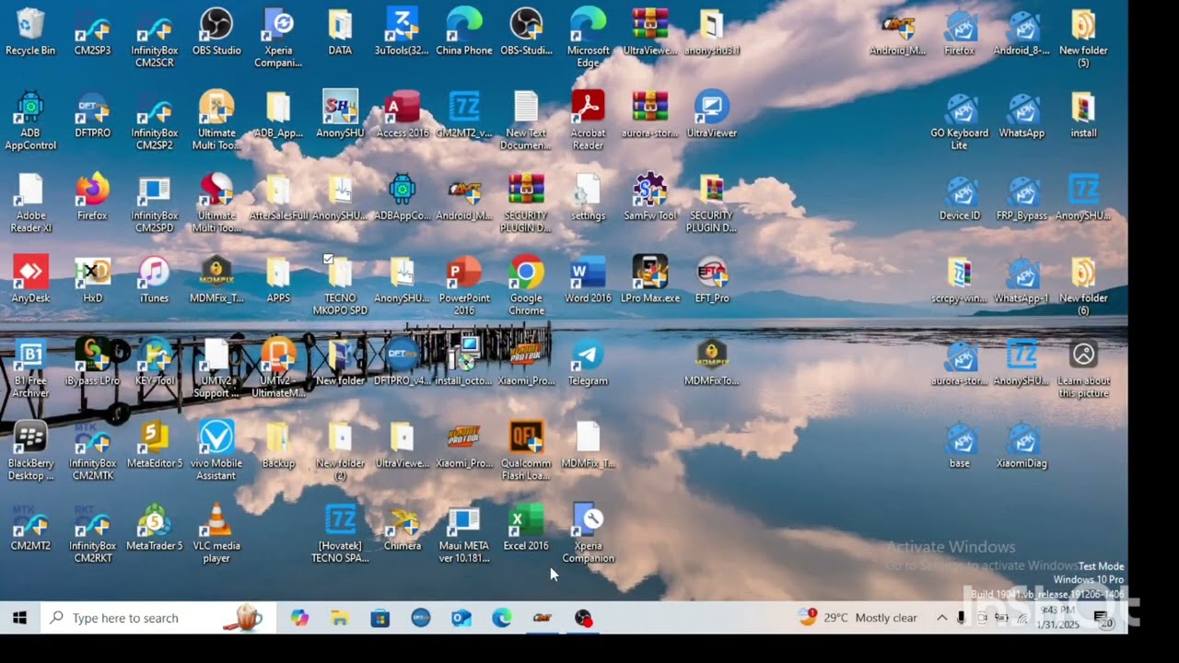The image size is (1179, 663).
Task: Launch Chimera tool shortcut
Action: pos(402,527)
